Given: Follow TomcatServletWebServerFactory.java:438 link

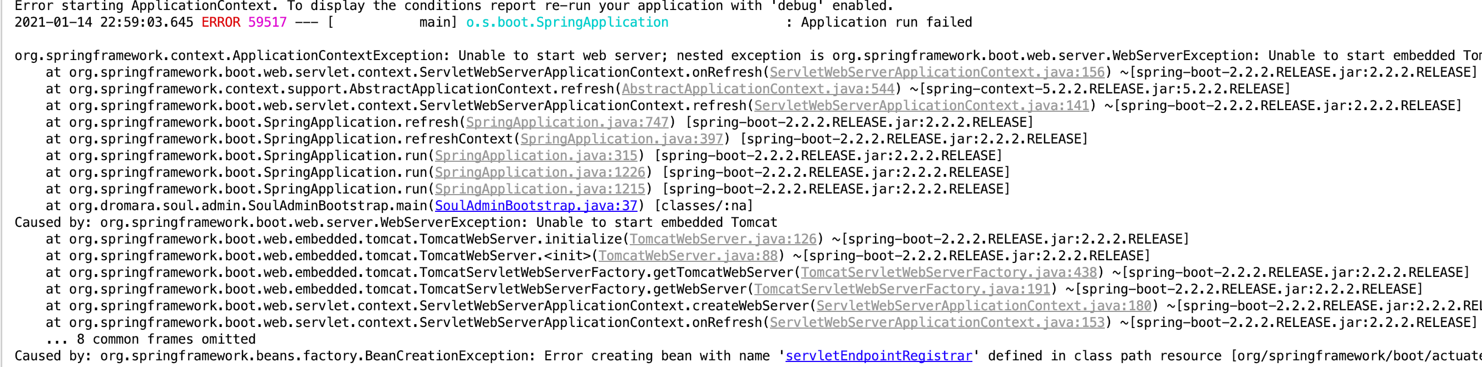Looking at the screenshot, I should 949,272.
